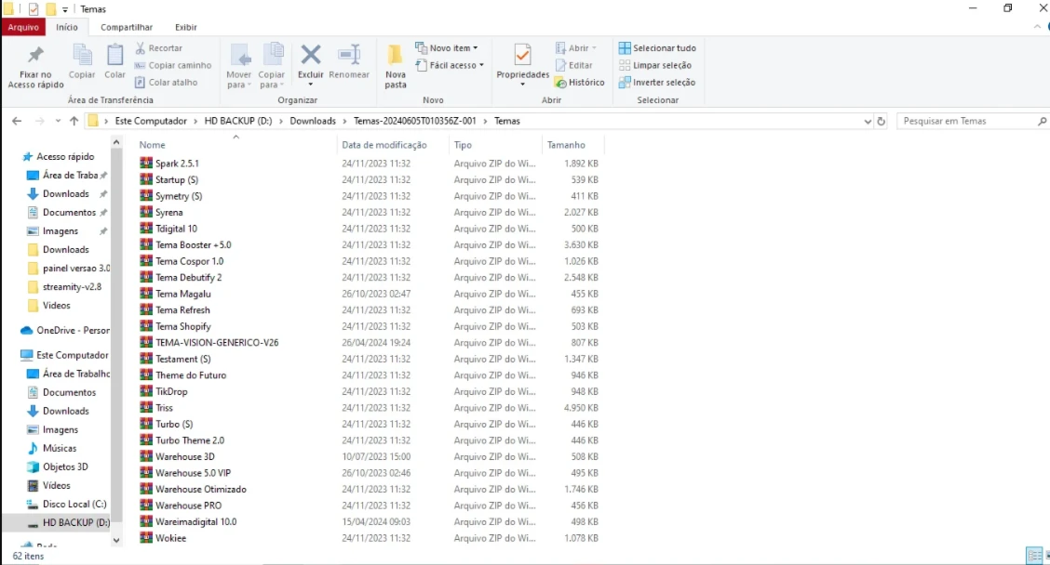Select Acesso rápido in navigation pane

pyautogui.click(x=59, y=156)
